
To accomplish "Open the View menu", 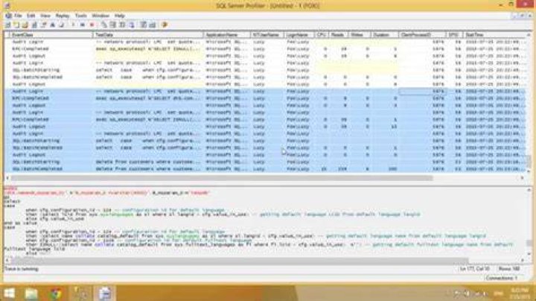I will (45, 16).
